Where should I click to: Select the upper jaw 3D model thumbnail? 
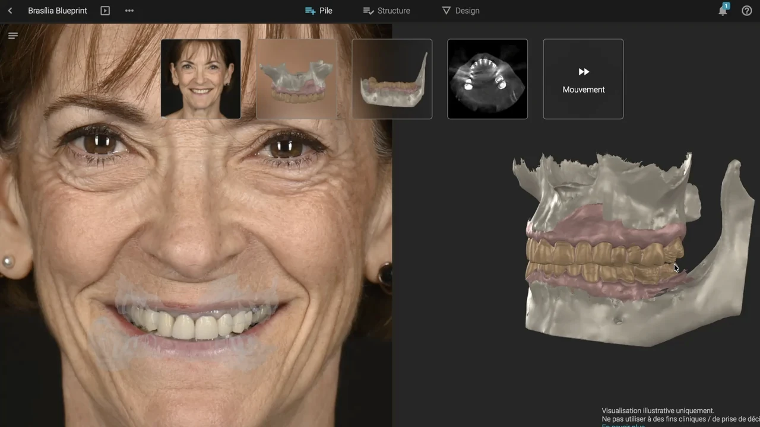click(x=296, y=79)
